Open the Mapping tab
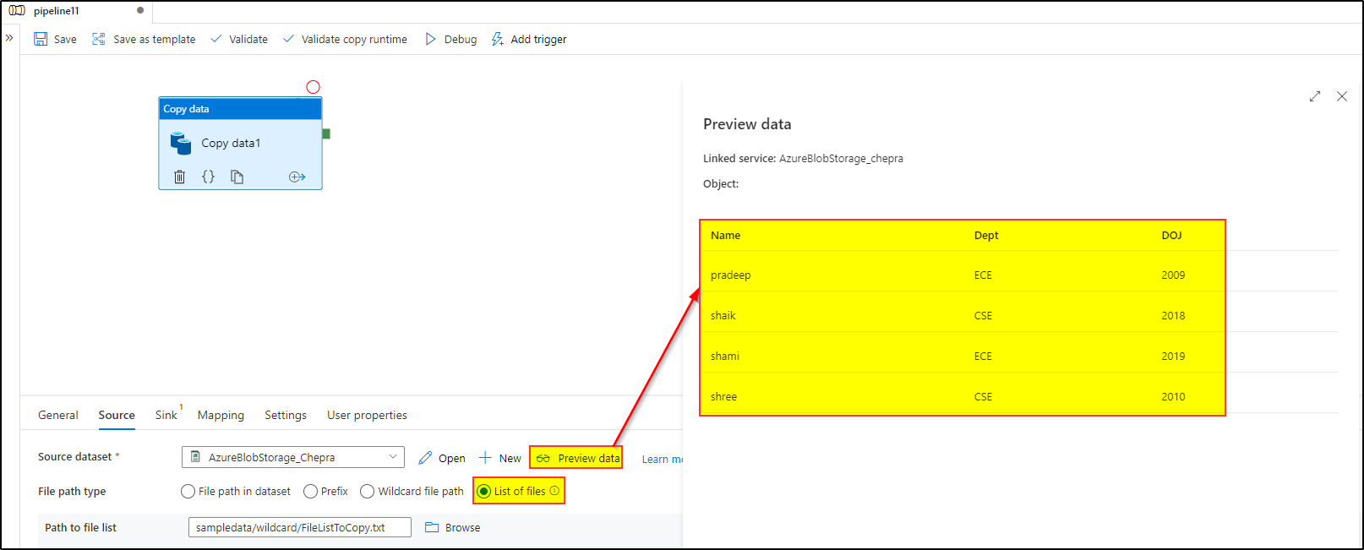 click(220, 415)
